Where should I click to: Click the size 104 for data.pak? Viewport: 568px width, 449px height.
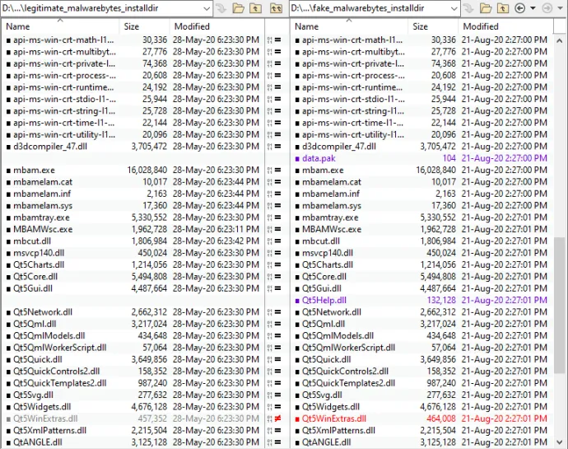tap(449, 158)
